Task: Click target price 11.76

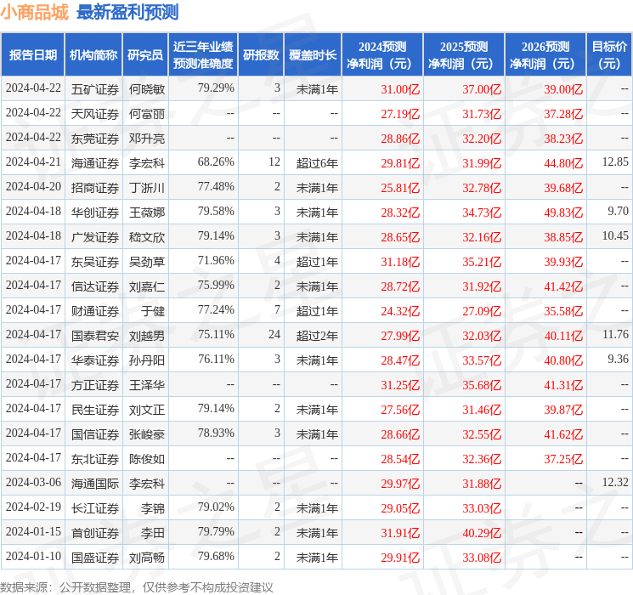Action: (x=615, y=334)
